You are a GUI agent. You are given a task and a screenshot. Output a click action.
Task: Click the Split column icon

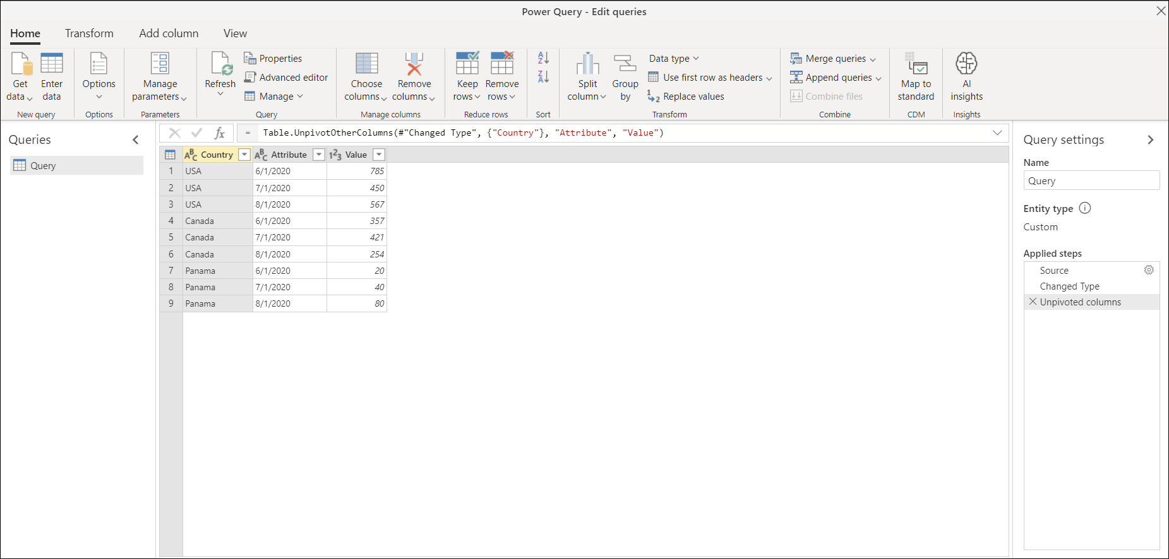(x=588, y=64)
